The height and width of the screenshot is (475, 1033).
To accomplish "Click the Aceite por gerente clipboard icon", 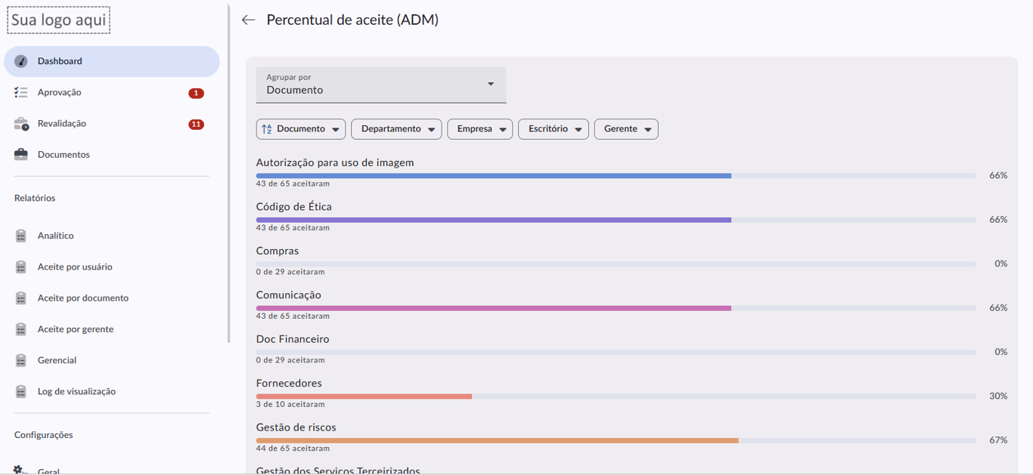I will pos(21,329).
